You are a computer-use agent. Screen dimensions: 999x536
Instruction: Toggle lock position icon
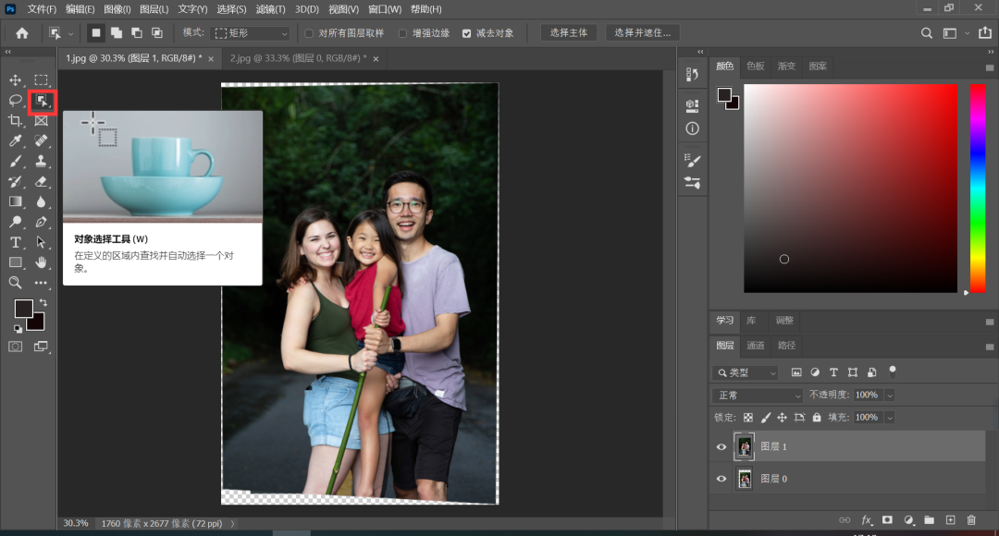782,418
